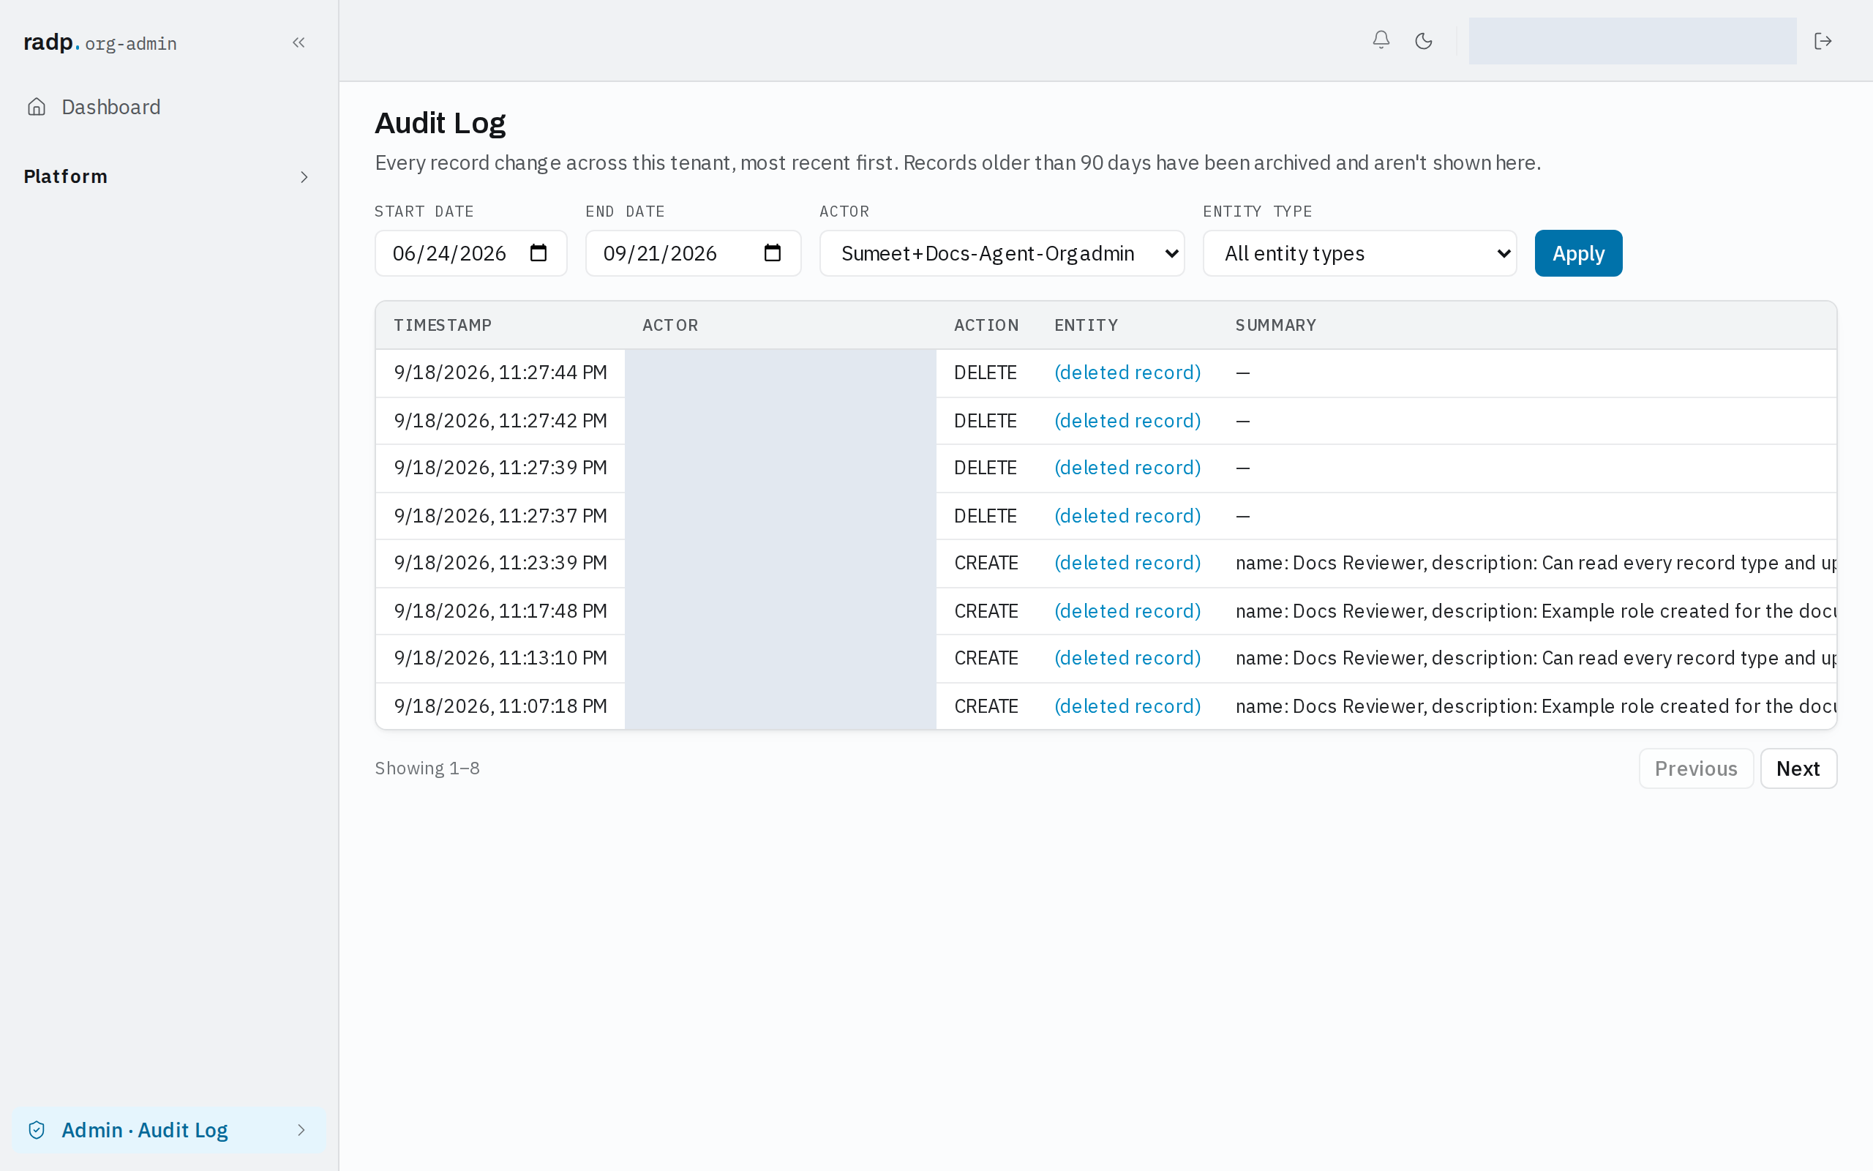Open deleted record link at 11:13:10 PM
Image resolution: width=1873 pixels, height=1171 pixels.
click(x=1127, y=658)
